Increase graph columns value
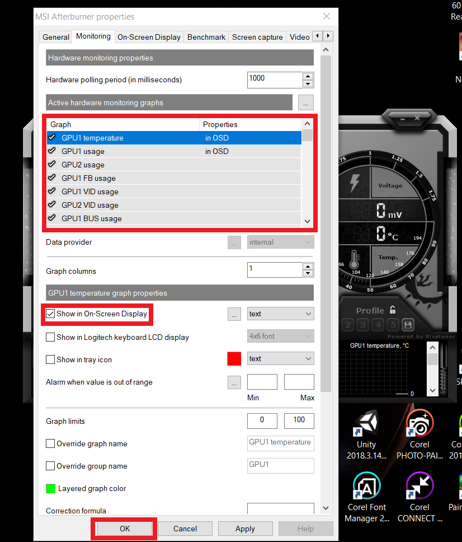The height and width of the screenshot is (542, 462). 308,267
